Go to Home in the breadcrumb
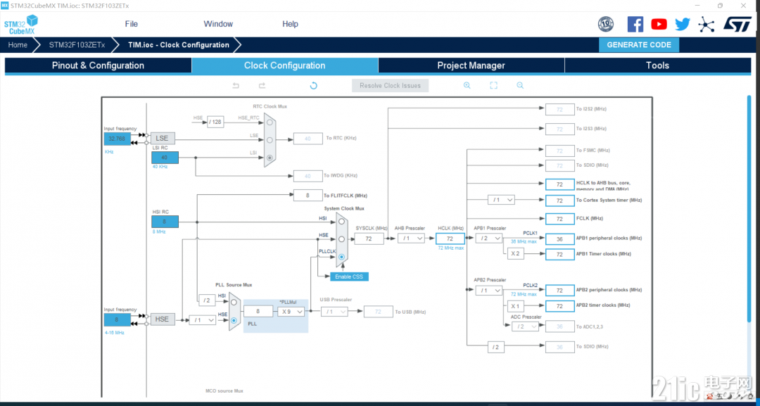 [18, 45]
